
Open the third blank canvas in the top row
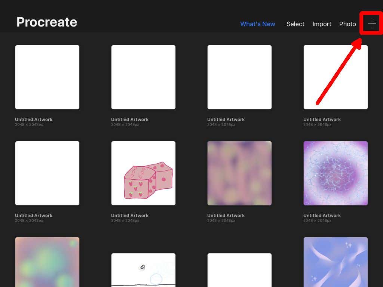pos(239,77)
